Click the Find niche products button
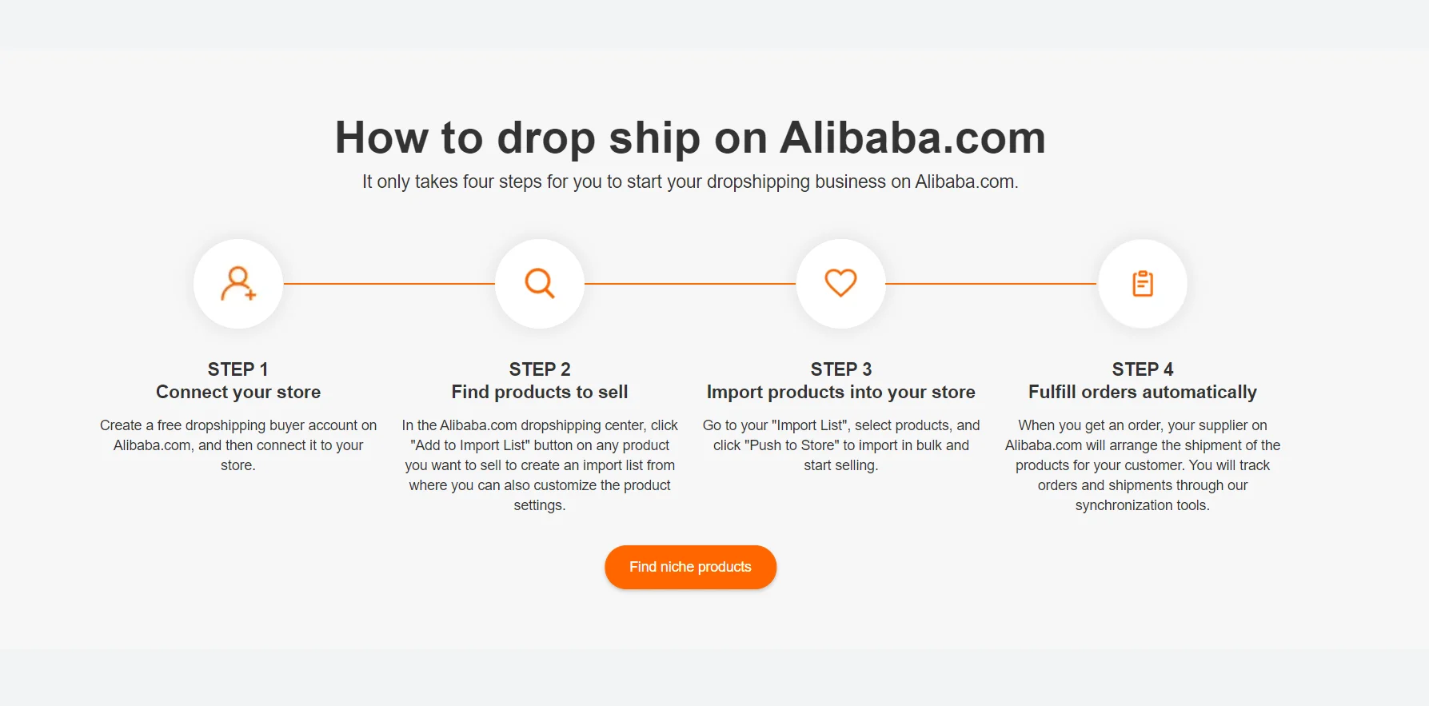The width and height of the screenshot is (1429, 706). pyautogui.click(x=690, y=567)
